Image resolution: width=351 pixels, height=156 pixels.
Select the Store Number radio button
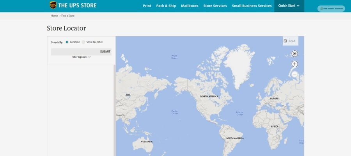pos(83,42)
